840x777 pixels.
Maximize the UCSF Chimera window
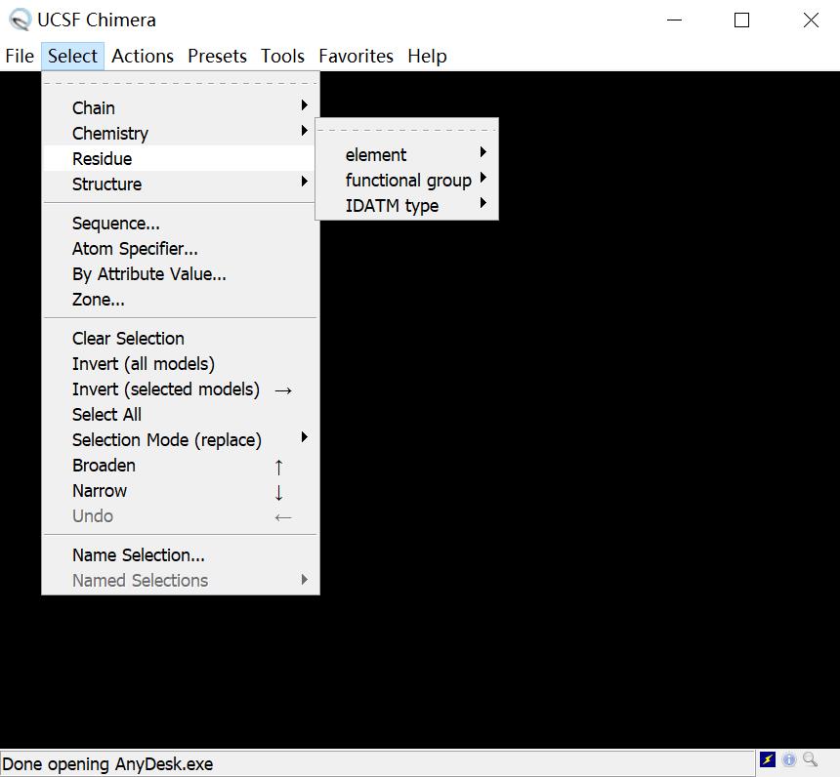(x=741, y=20)
